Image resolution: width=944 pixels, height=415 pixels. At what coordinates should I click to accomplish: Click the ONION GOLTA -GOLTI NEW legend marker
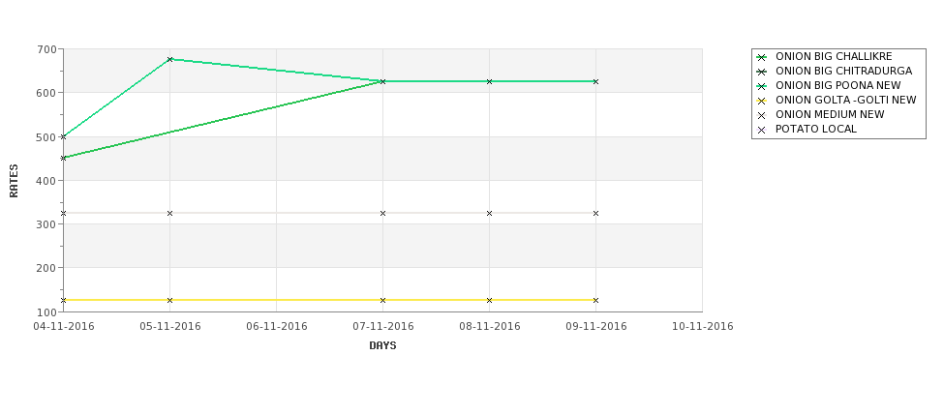pos(762,101)
